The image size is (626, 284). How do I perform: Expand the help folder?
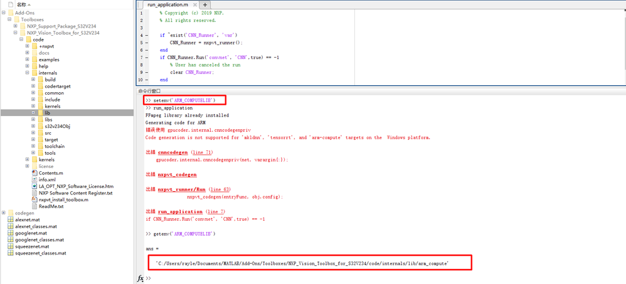point(27,66)
